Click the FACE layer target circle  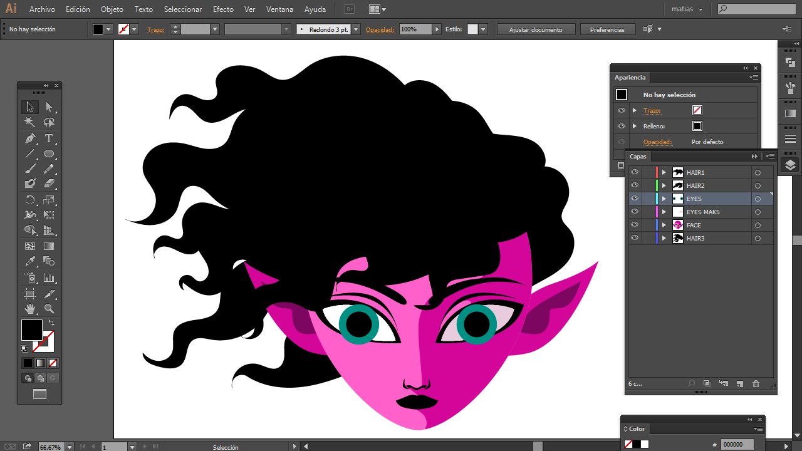(x=758, y=225)
